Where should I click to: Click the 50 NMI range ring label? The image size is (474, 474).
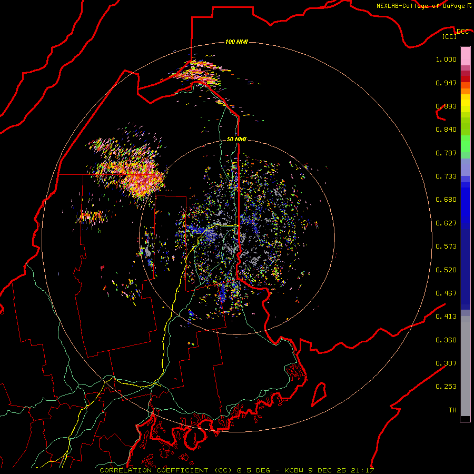(x=236, y=139)
